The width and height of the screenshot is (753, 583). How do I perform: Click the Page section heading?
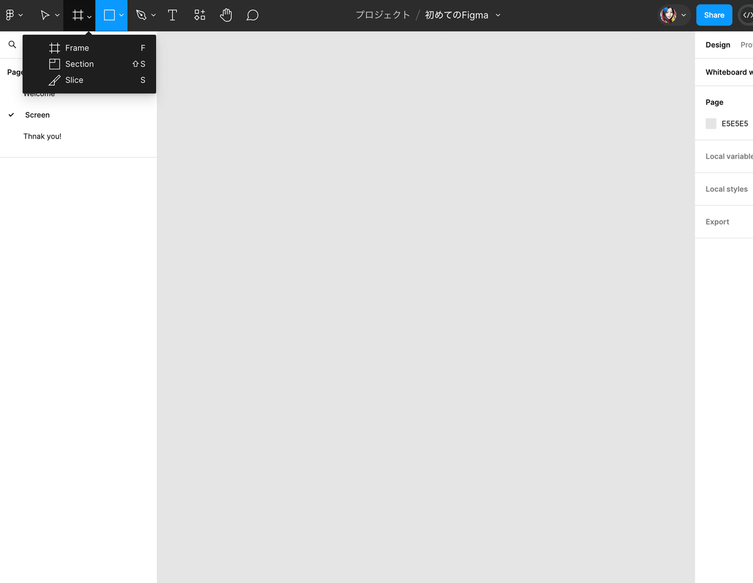click(x=714, y=102)
